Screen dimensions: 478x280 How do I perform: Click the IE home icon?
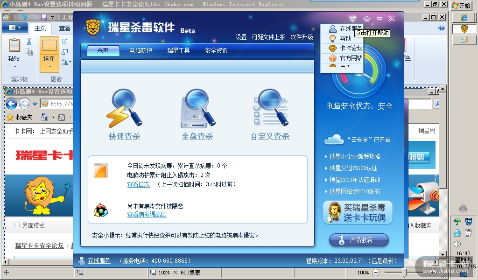coord(44,117)
